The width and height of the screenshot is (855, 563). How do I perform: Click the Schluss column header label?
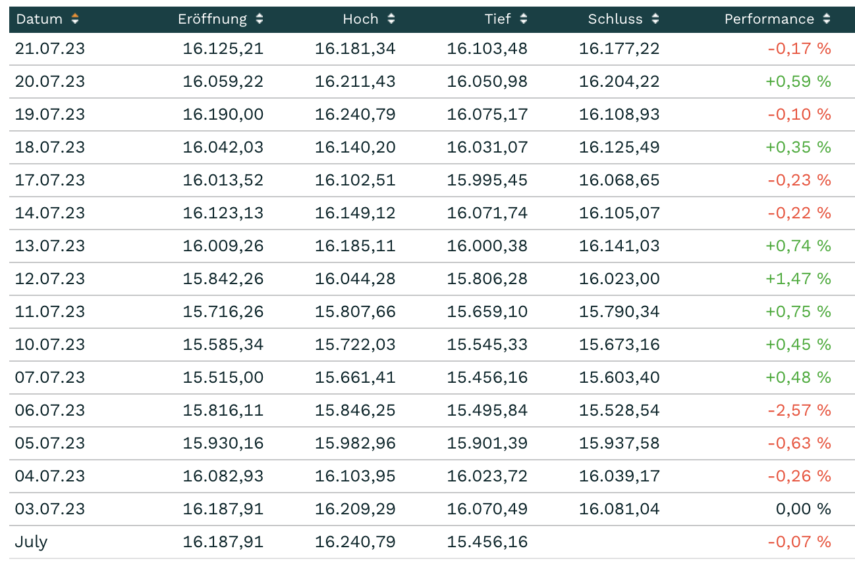click(615, 19)
